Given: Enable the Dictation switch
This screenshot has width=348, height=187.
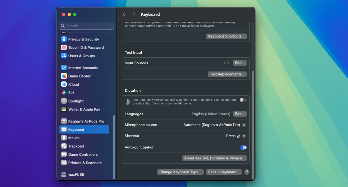Looking at the screenshot, I should [x=243, y=100].
